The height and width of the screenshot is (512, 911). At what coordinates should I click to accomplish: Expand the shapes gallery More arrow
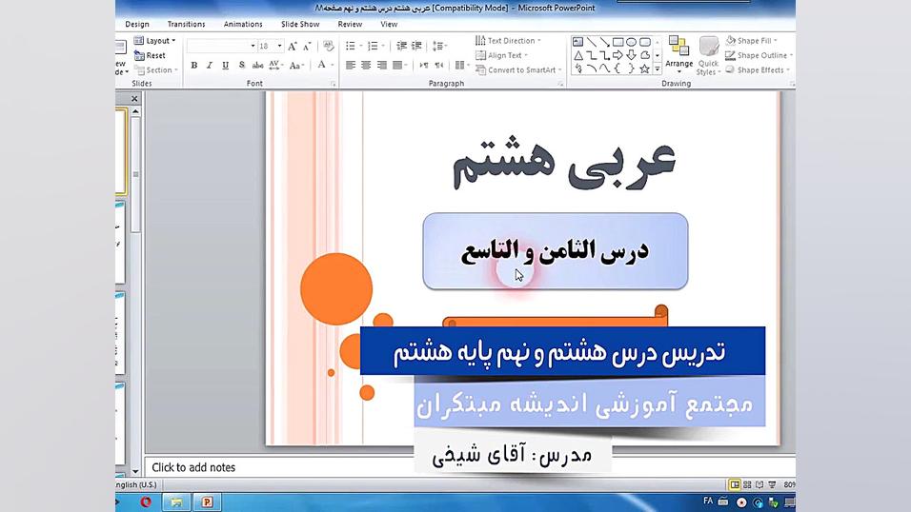click(x=658, y=69)
